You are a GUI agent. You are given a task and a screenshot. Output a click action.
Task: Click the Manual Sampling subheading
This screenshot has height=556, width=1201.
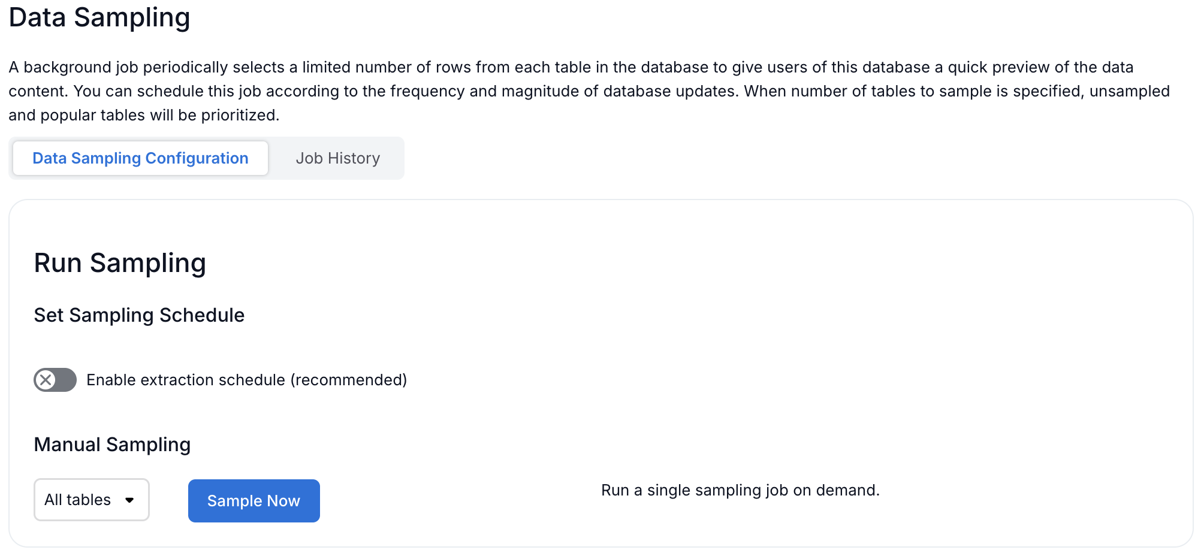point(112,445)
